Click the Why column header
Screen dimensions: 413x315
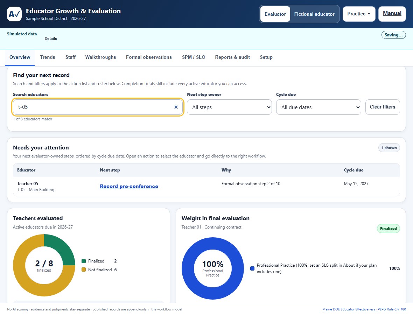pyautogui.click(x=226, y=170)
